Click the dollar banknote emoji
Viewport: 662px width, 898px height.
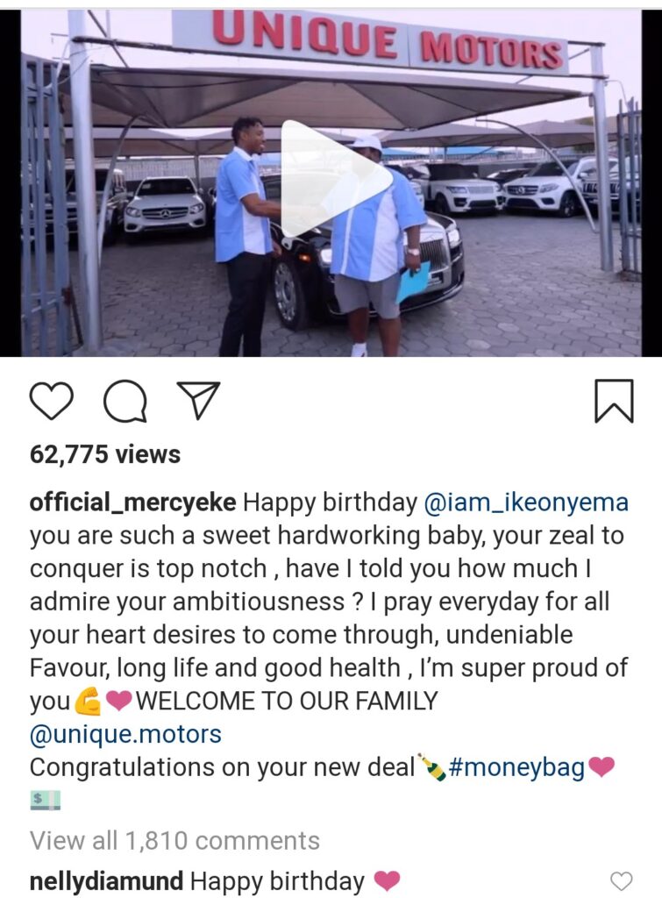click(x=46, y=800)
